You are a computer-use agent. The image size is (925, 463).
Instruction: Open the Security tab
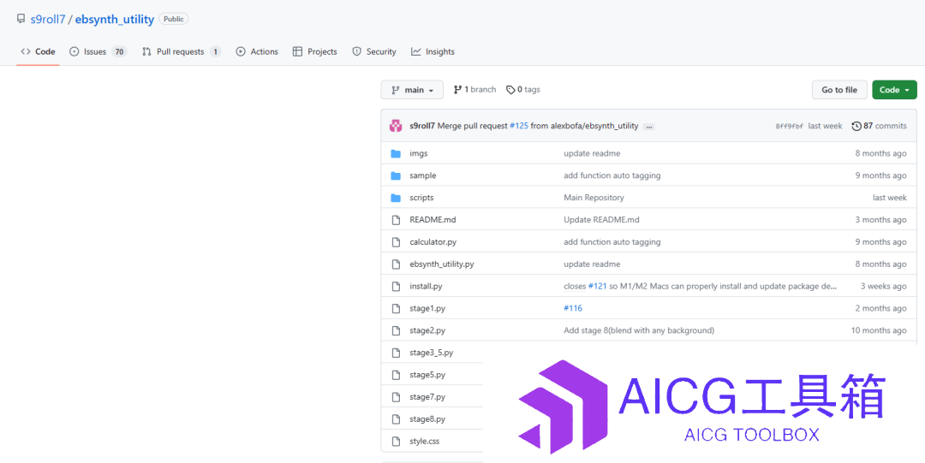click(374, 52)
